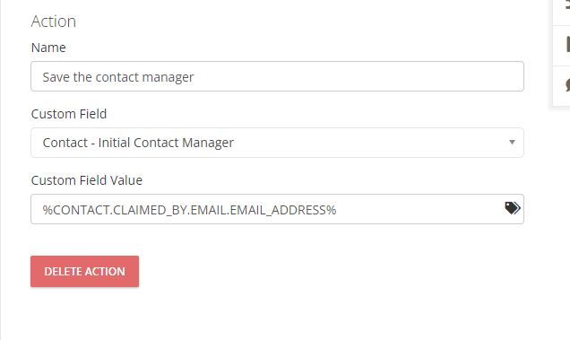The image size is (570, 340).
Task: Click the %CONTACT.CLAIMED_BY.EMAIL.EMAIL_ADDRESS% token text
Action: pos(189,210)
